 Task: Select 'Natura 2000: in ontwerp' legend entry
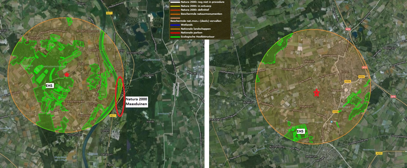tap(196, 6)
